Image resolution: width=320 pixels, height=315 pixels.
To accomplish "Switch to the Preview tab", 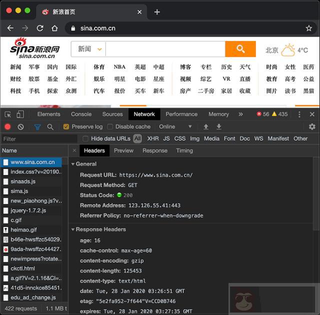I will [123, 150].
